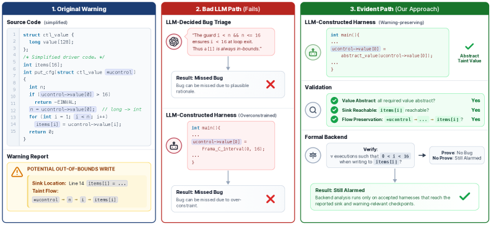This screenshot has width=491, height=226.
Task: Click 'Result: Missed Bug' above over-constraint text
Action: 199,192
